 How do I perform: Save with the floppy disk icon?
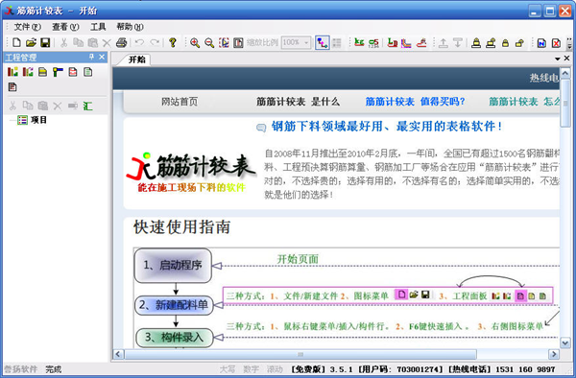coord(45,42)
